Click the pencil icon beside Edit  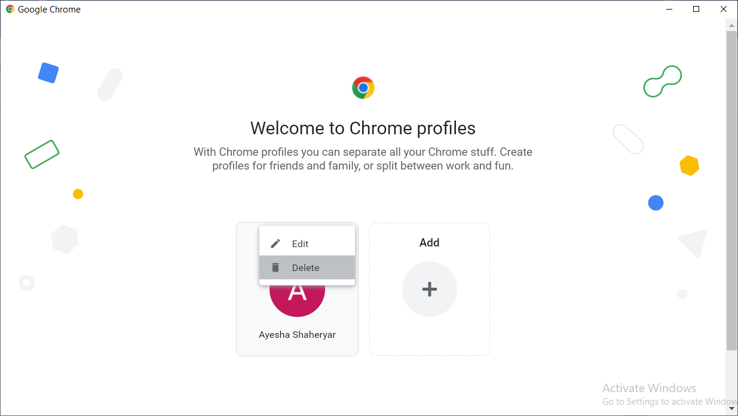click(275, 244)
